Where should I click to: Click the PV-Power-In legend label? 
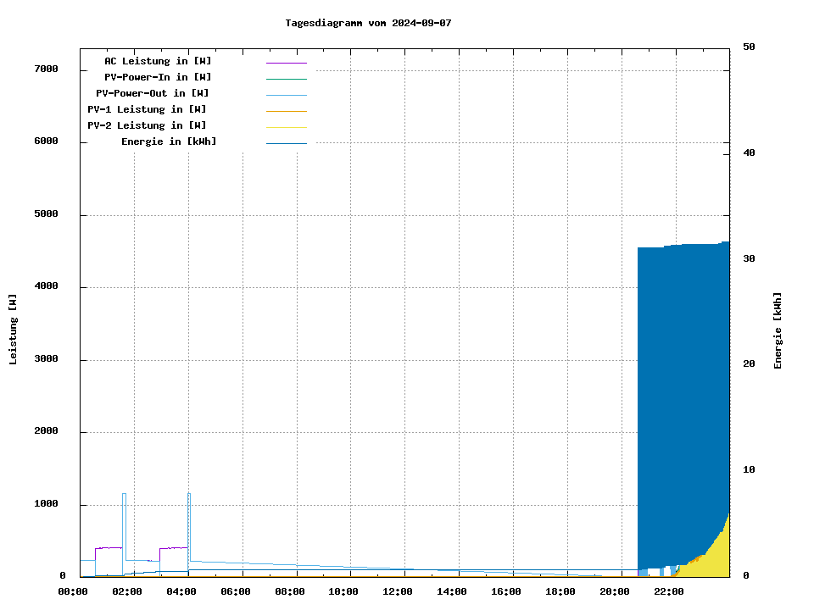pyautogui.click(x=158, y=77)
